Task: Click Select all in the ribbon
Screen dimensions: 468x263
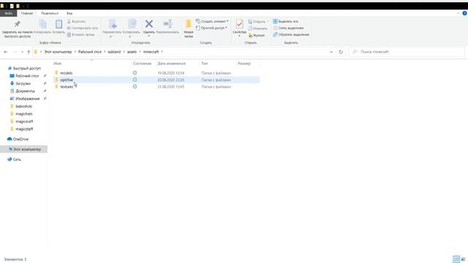Action: pyautogui.click(x=285, y=21)
